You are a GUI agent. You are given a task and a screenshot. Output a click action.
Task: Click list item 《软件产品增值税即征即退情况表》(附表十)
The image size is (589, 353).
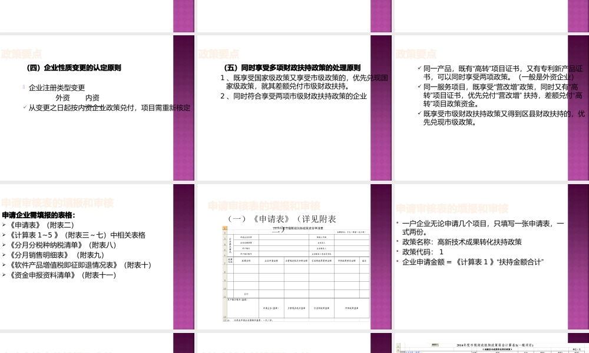click(x=80, y=265)
